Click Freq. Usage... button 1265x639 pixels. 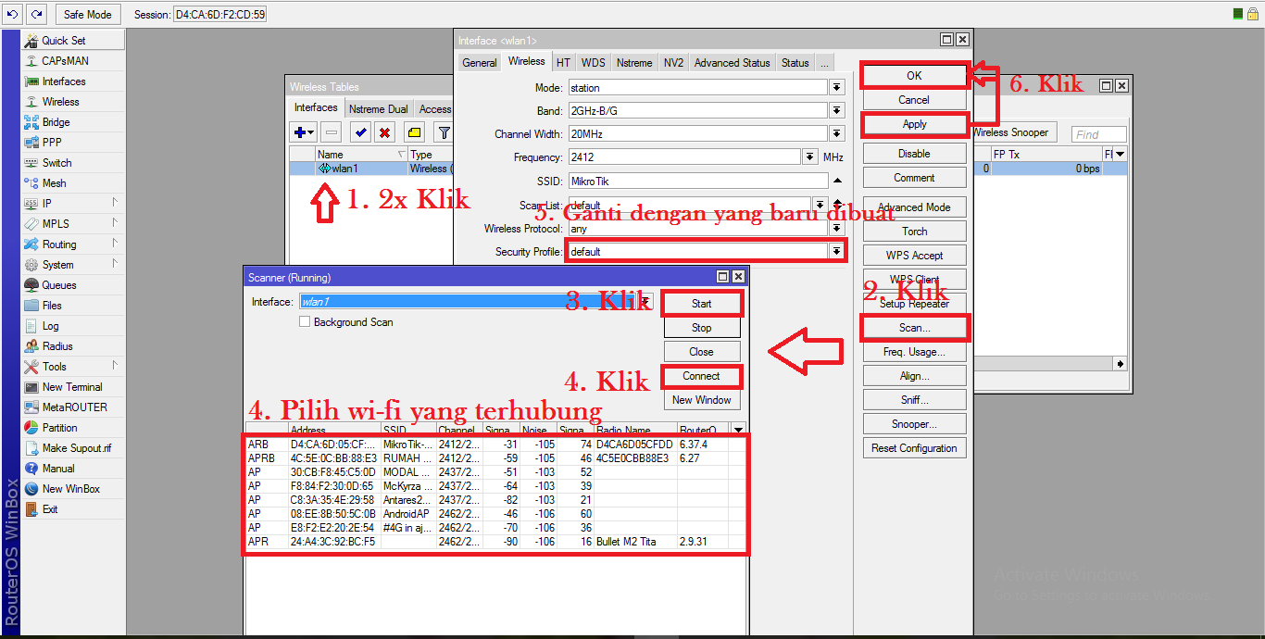tap(914, 352)
